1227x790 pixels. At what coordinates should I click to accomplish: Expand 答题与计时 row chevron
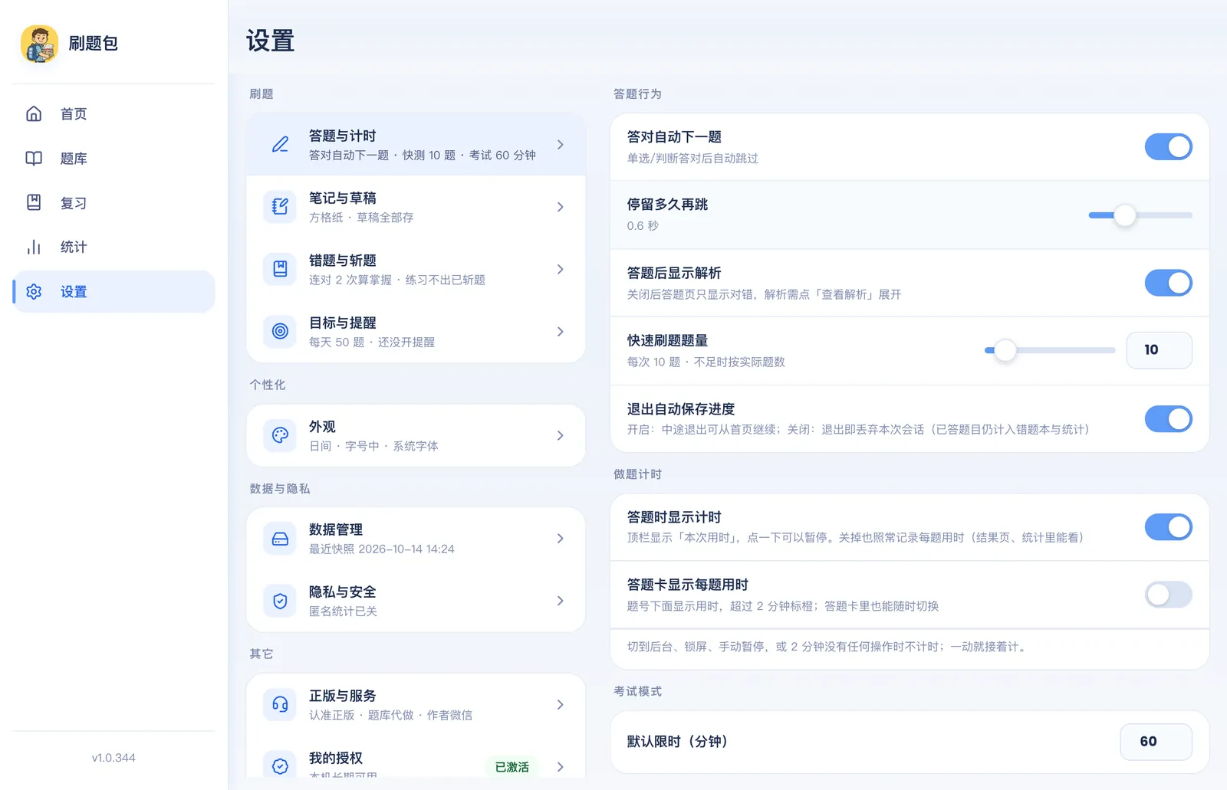561,145
